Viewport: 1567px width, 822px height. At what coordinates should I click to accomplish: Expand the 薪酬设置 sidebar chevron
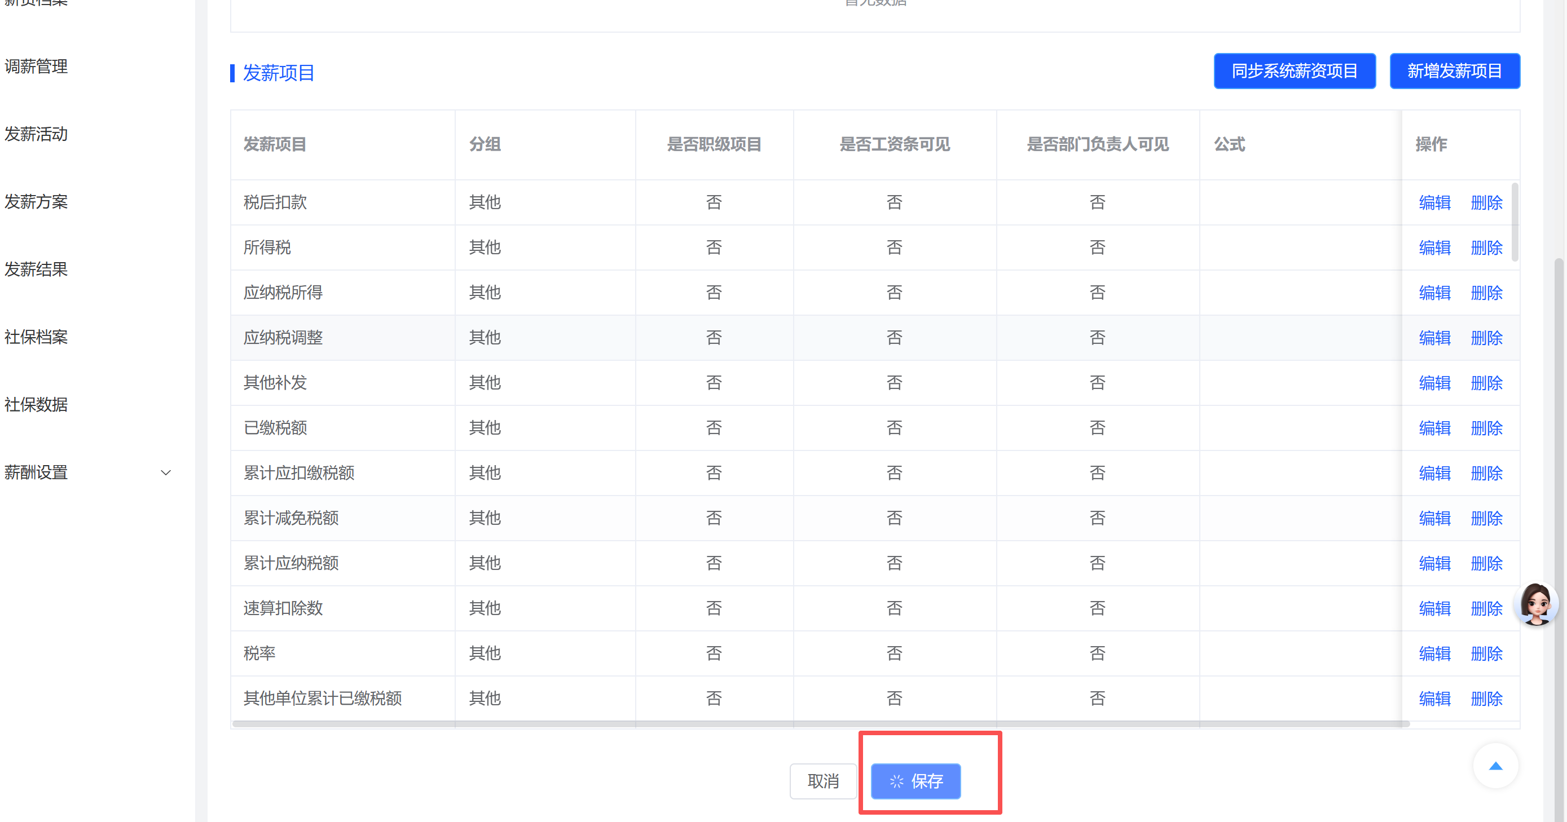point(165,472)
